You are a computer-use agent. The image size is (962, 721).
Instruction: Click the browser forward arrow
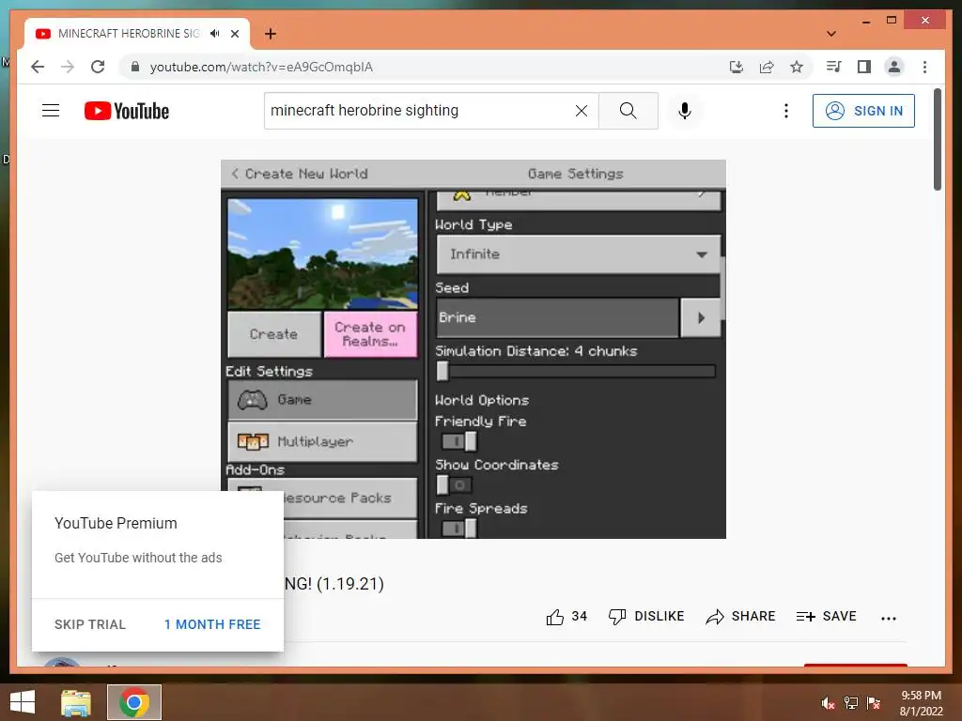click(x=68, y=67)
